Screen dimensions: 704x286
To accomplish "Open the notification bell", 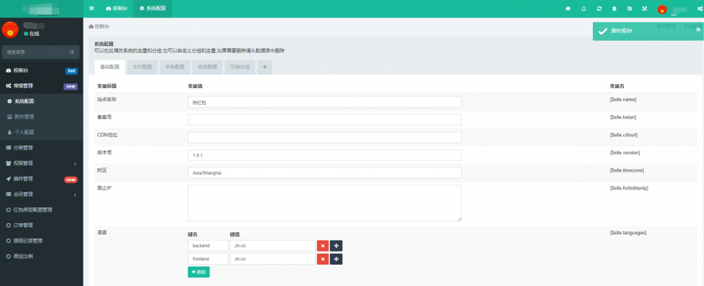I will click(x=583, y=8).
